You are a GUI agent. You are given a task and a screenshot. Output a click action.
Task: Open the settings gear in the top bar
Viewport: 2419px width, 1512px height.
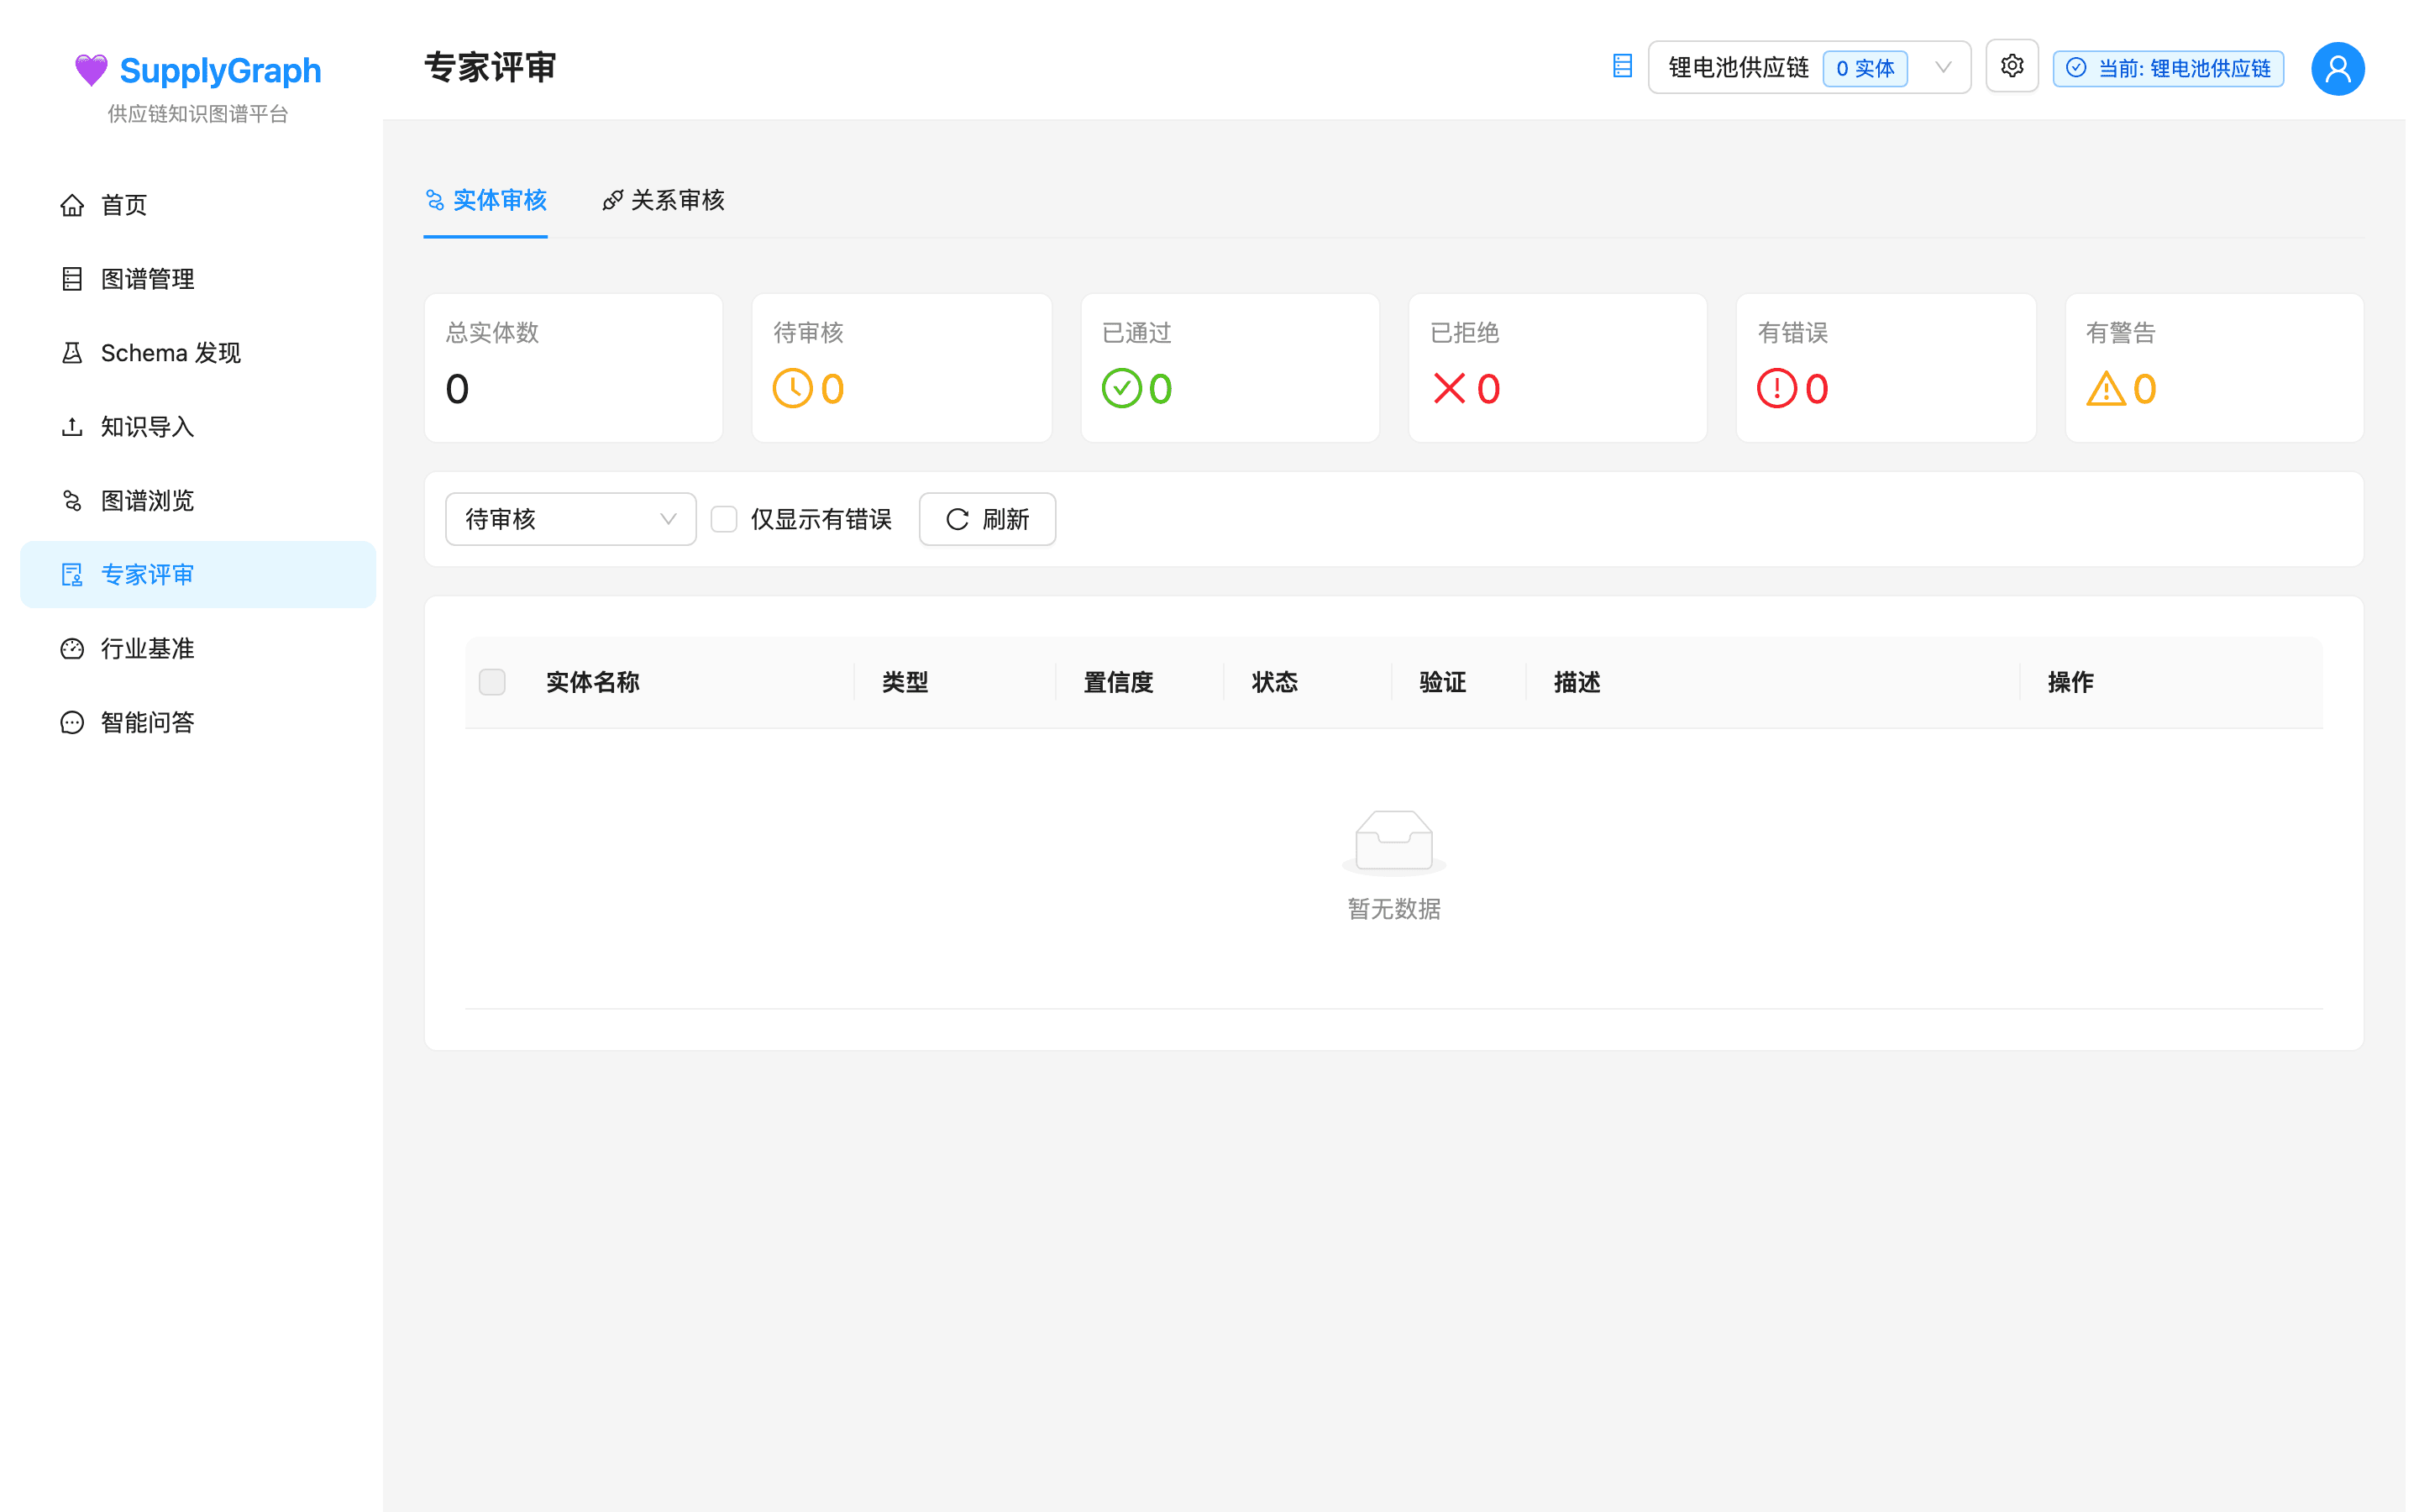(x=2012, y=66)
